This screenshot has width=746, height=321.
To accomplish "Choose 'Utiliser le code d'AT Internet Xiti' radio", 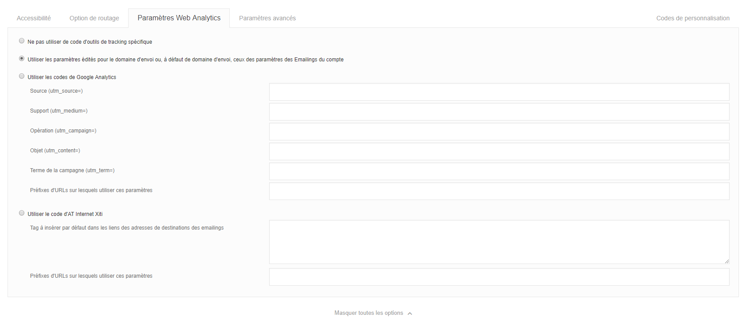I will pyautogui.click(x=22, y=213).
